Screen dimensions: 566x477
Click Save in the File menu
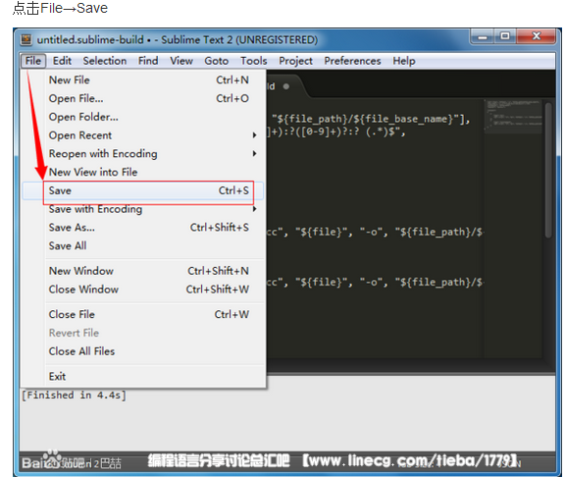click(143, 190)
